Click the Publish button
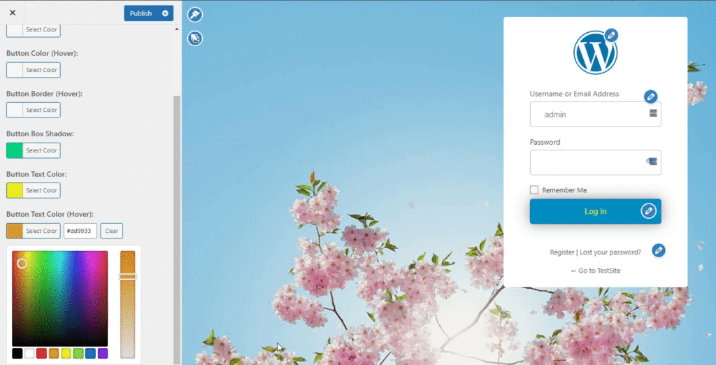This screenshot has width=716, height=365. coord(141,13)
